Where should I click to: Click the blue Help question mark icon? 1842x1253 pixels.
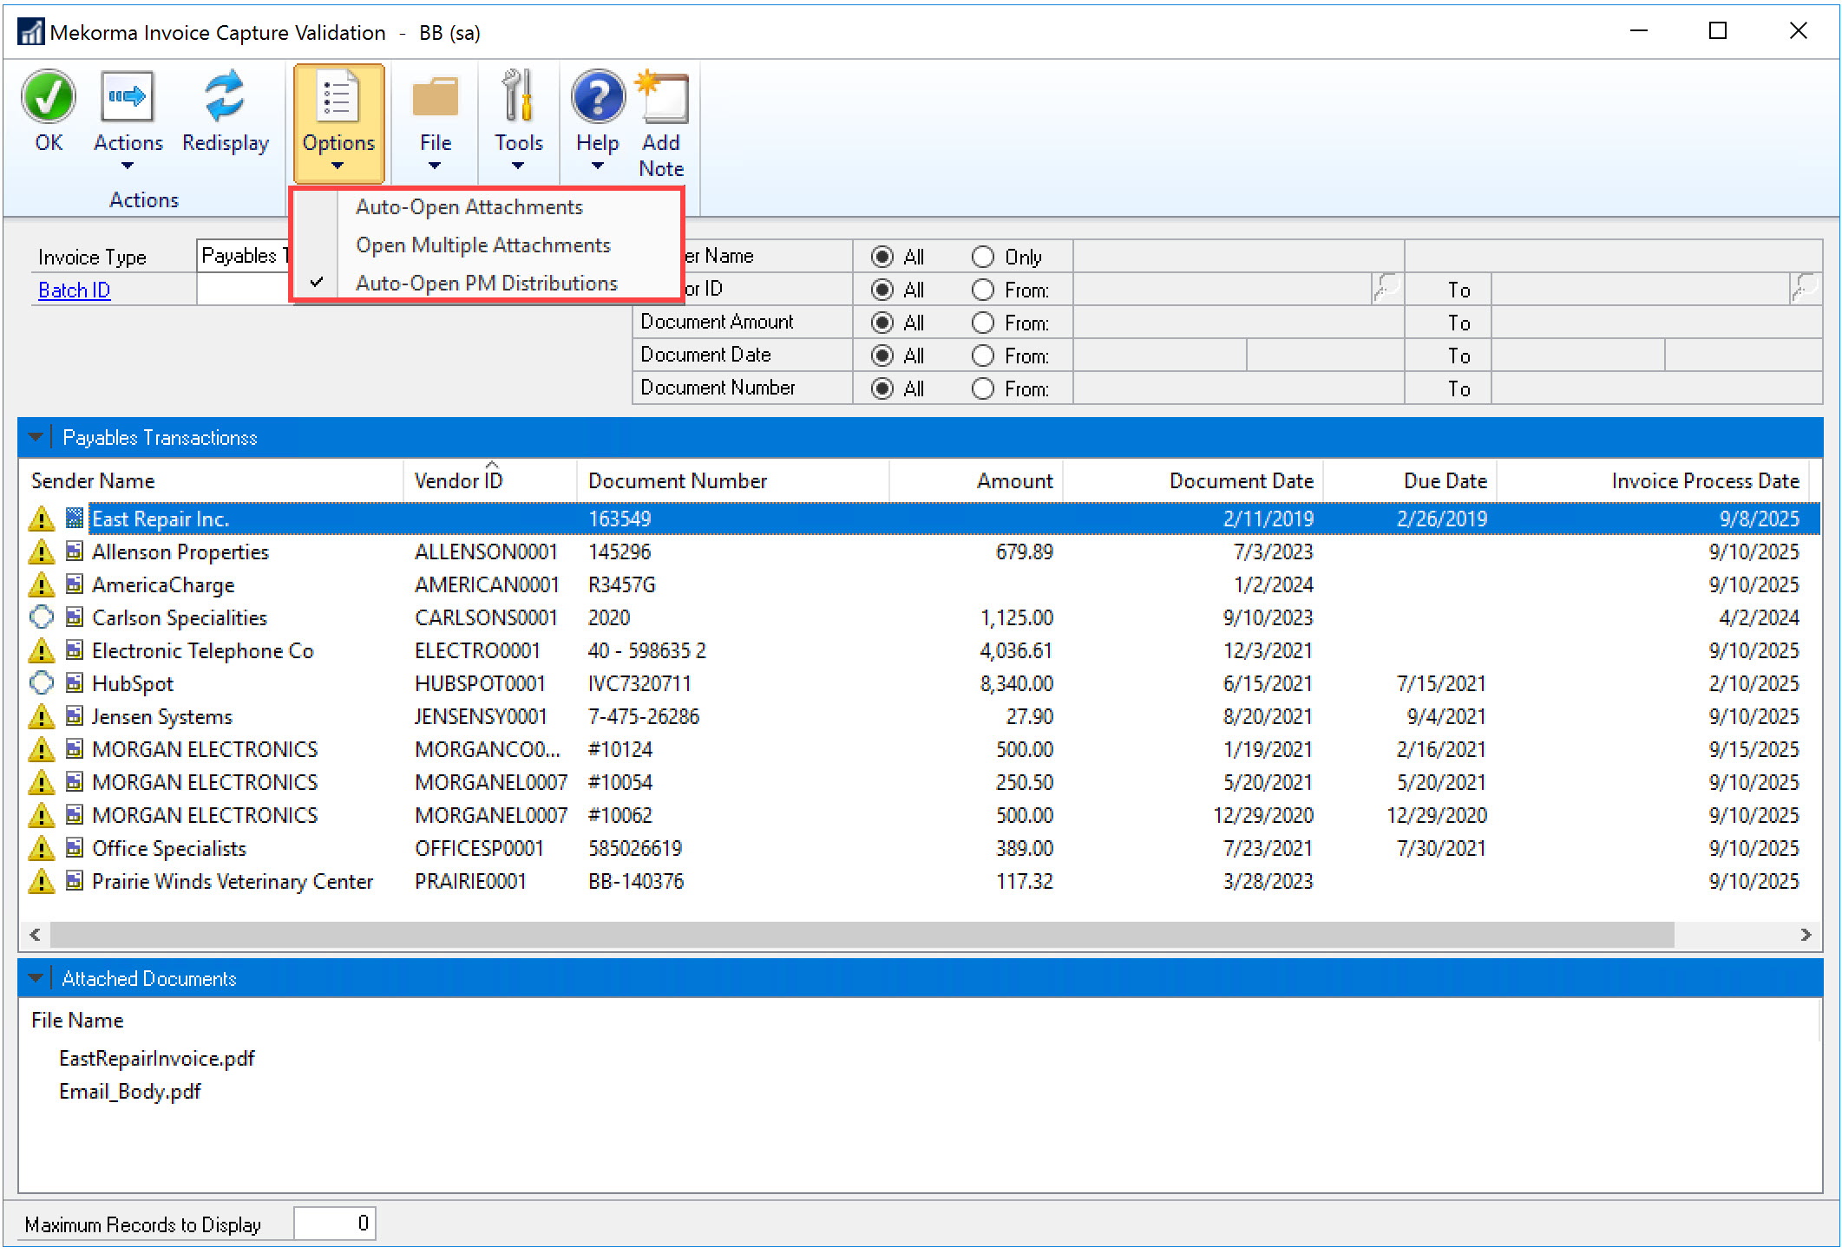(598, 97)
